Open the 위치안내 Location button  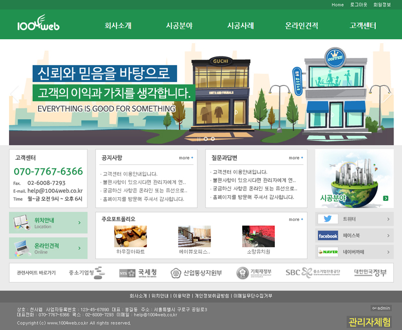48,223
